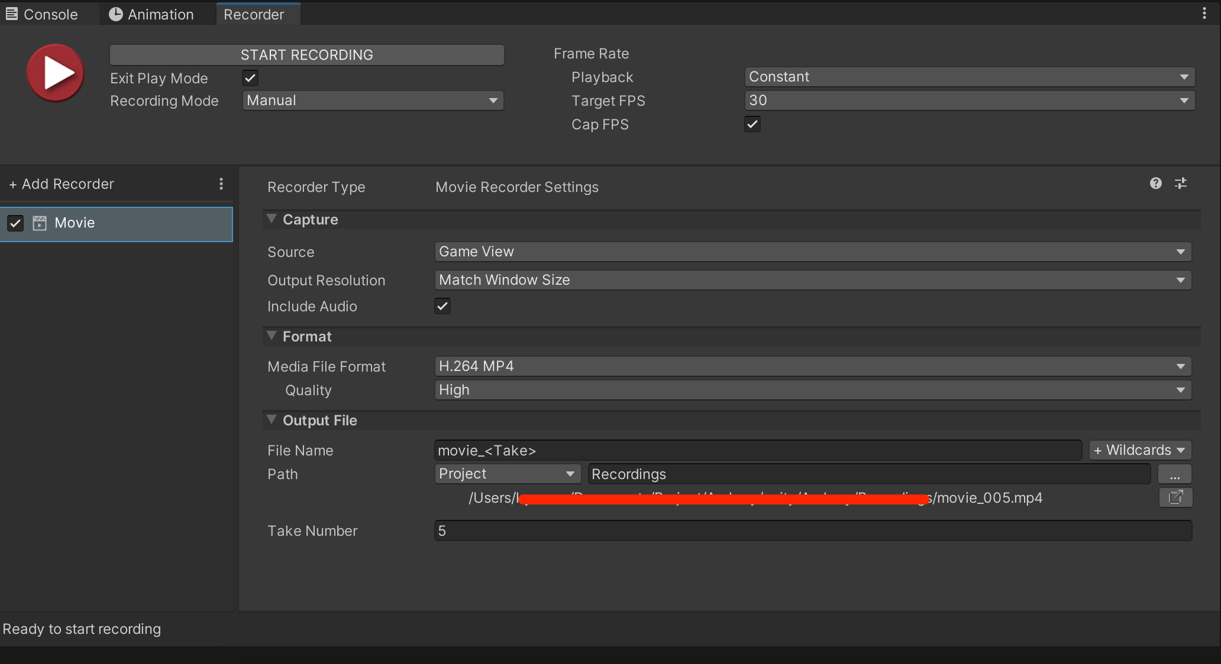Open the kebab menu beside Add Recorder

221,184
